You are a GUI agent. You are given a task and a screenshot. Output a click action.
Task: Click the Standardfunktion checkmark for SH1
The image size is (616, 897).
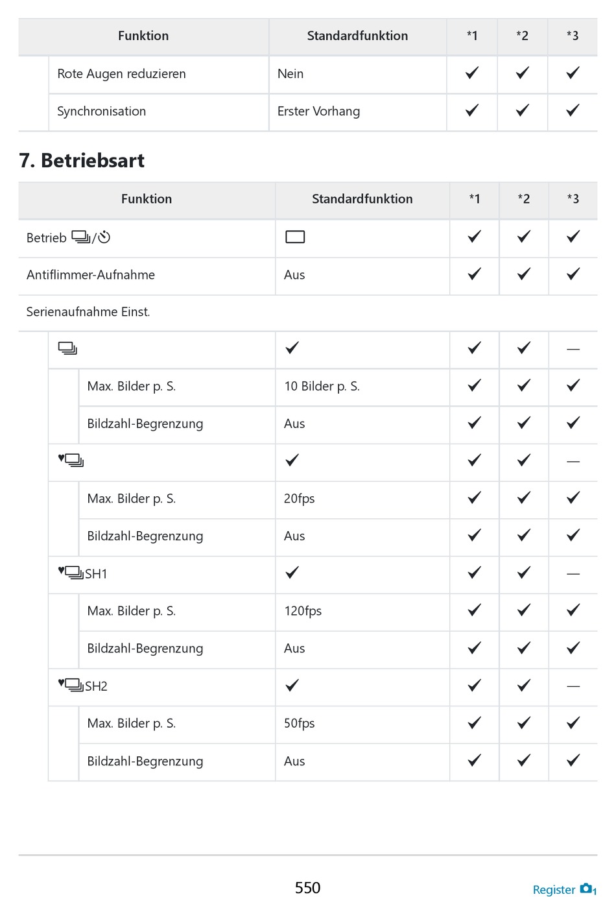[292, 573]
